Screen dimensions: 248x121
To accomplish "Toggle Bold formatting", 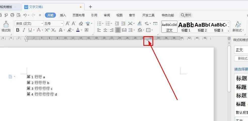I will pyautogui.click(x=18, y=30).
